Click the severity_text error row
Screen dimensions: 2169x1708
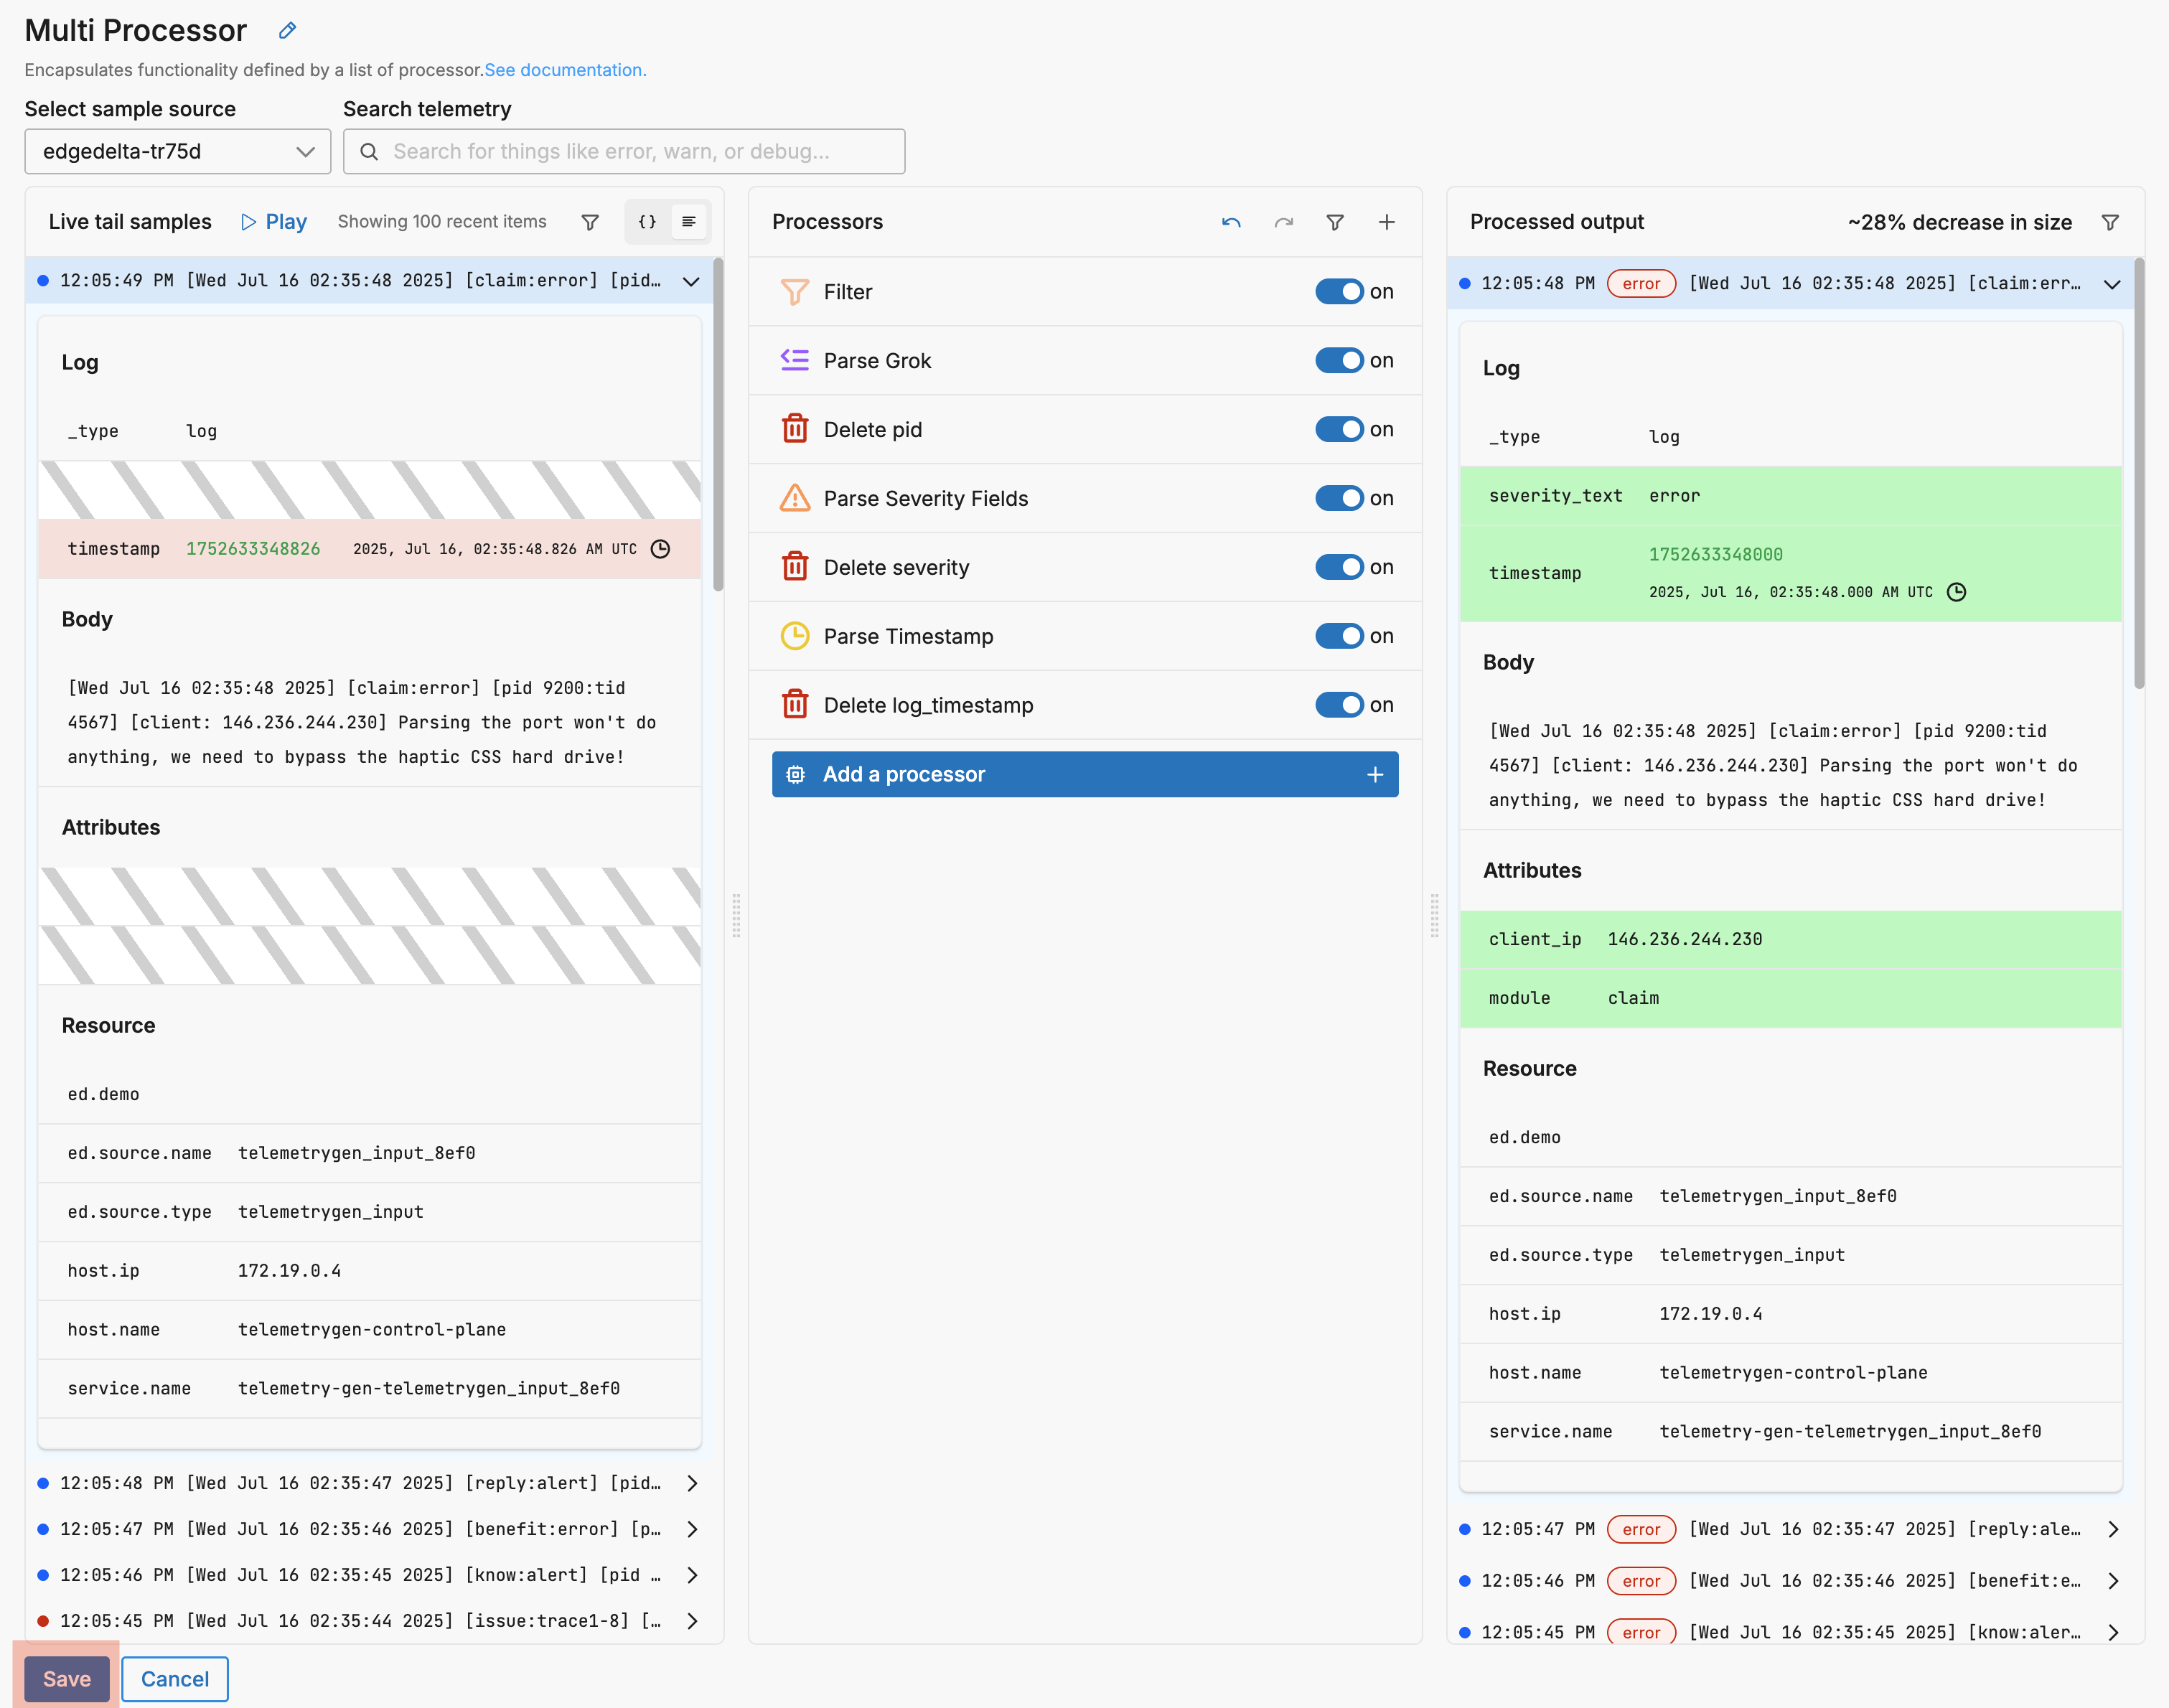1790,496
